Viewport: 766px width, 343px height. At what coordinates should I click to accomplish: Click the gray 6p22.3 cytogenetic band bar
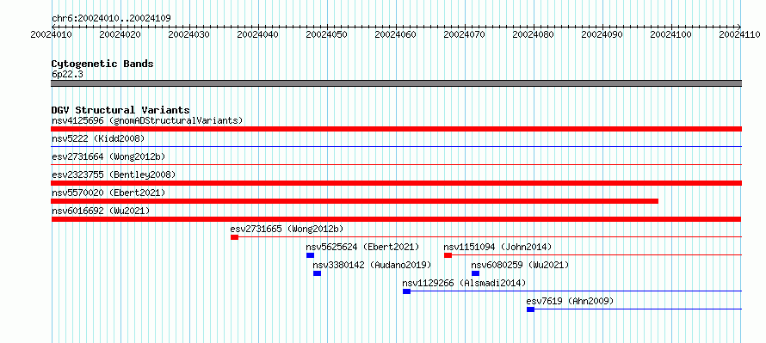396,83
